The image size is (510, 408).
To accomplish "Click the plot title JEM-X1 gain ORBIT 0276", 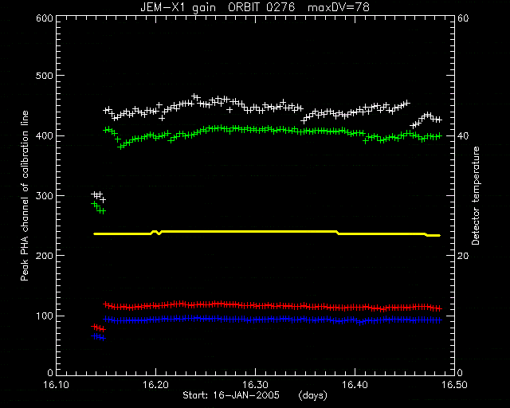I will 218,7.
